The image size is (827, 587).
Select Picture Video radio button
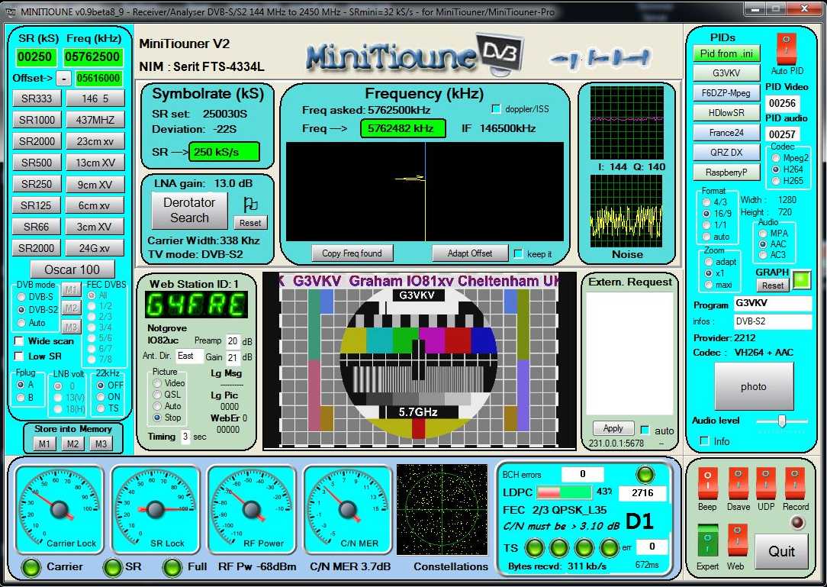click(156, 383)
